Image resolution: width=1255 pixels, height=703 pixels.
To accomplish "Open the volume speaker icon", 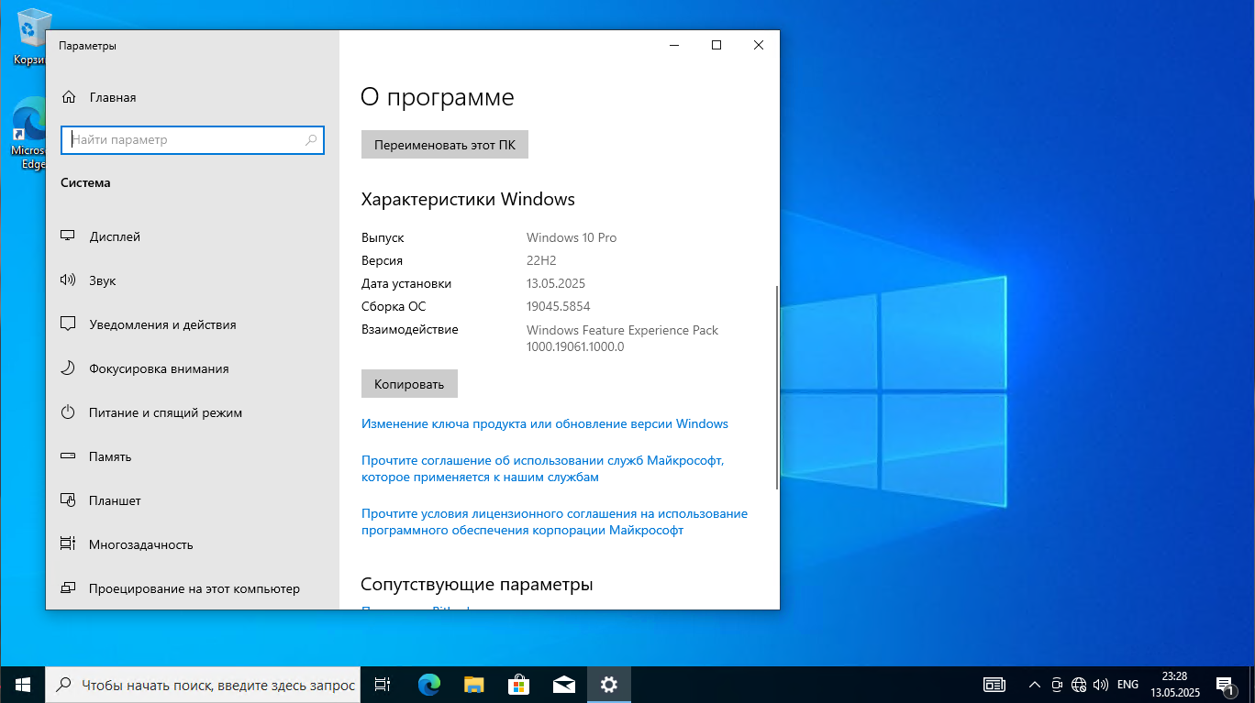I will pyautogui.click(x=1101, y=685).
